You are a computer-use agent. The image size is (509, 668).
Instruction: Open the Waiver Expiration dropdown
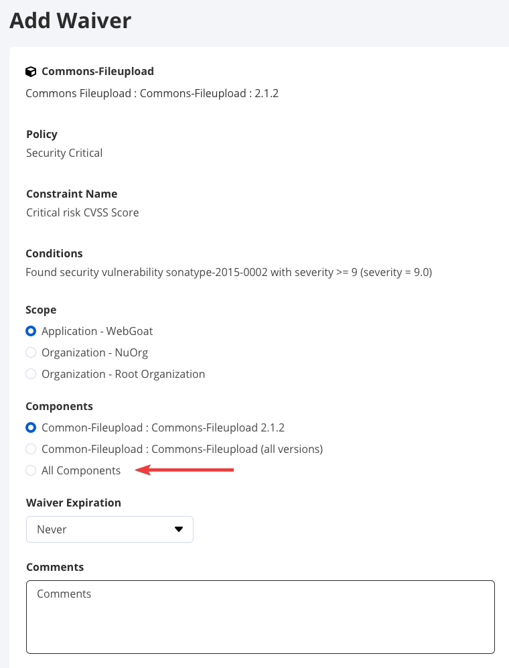110,529
